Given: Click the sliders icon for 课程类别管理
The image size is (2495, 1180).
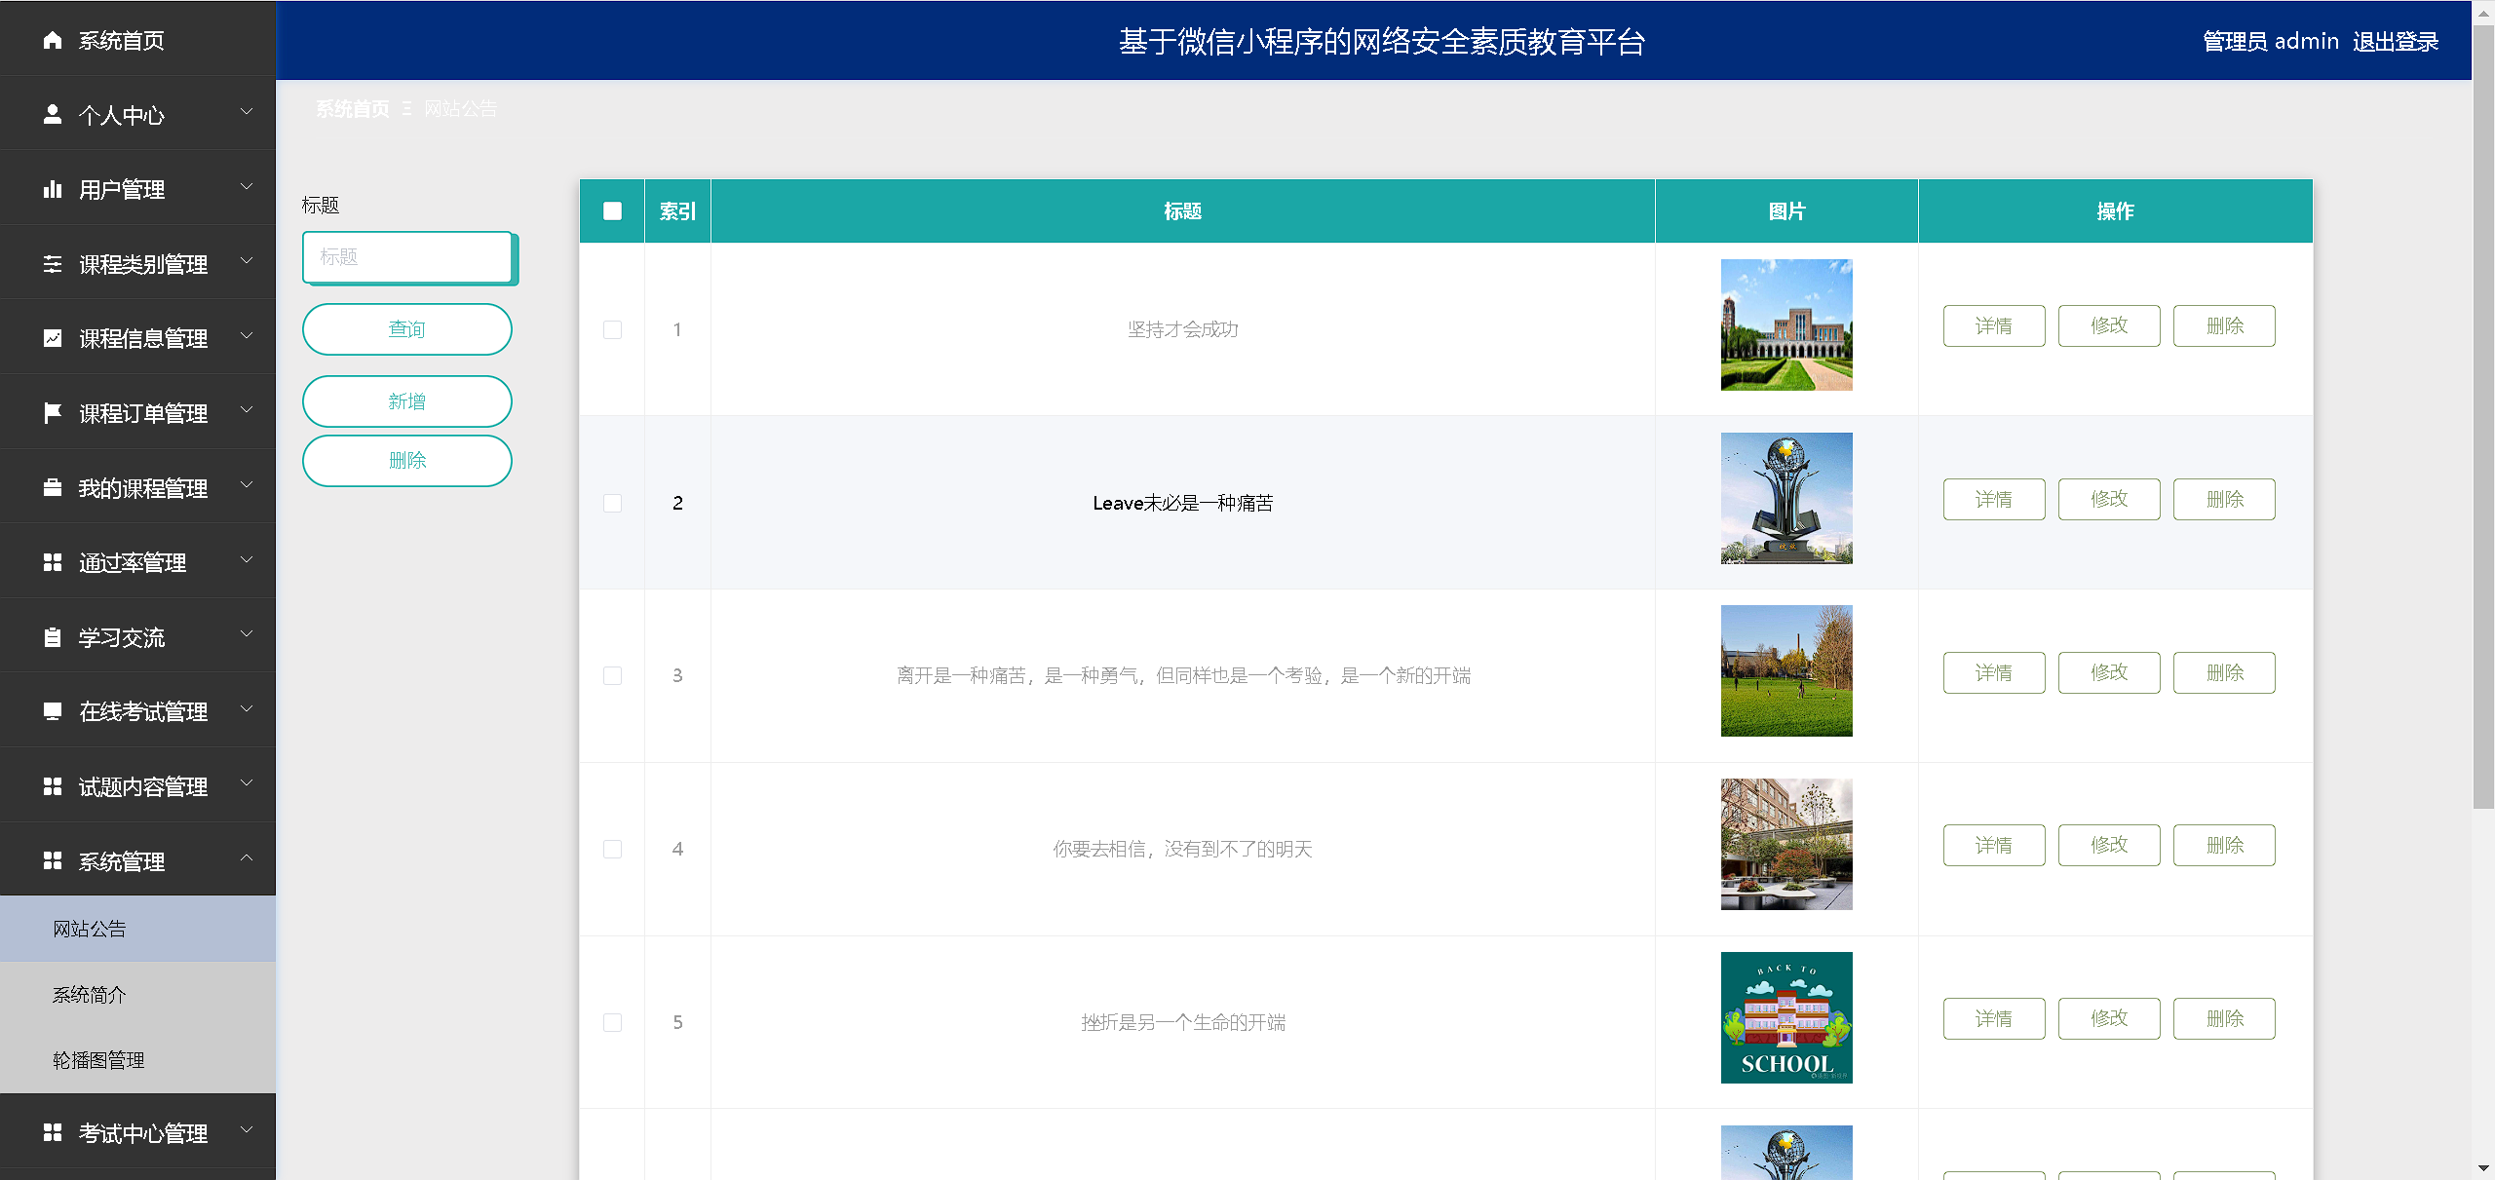Looking at the screenshot, I should click(x=53, y=264).
